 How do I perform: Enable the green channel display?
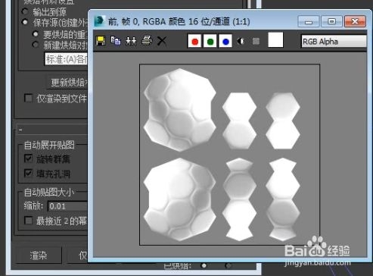[210, 41]
